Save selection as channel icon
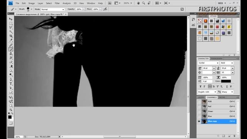247x139 pixels. tap(223, 136)
